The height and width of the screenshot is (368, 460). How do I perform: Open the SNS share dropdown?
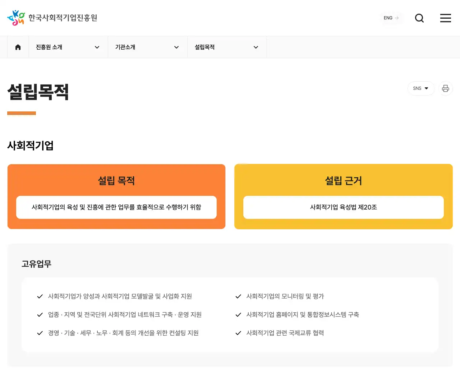pos(421,88)
